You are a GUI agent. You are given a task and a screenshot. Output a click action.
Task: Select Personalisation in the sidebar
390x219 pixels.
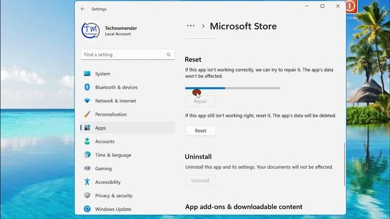(127, 114)
